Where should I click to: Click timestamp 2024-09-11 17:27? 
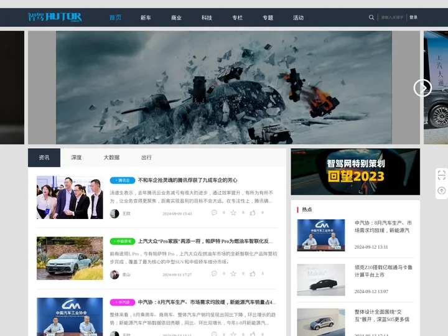pyautogui.click(x=177, y=274)
